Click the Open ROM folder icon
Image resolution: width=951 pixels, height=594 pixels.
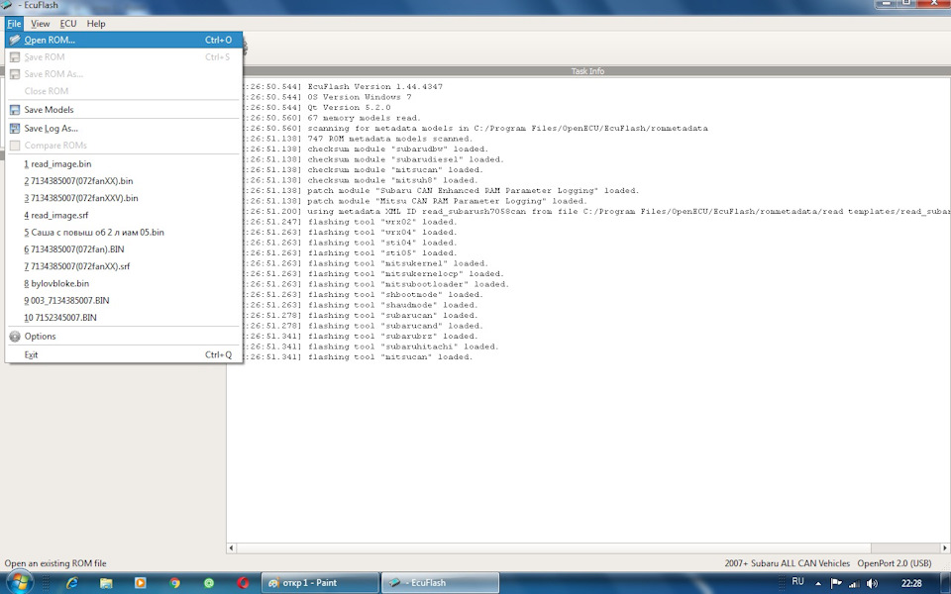click(15, 40)
